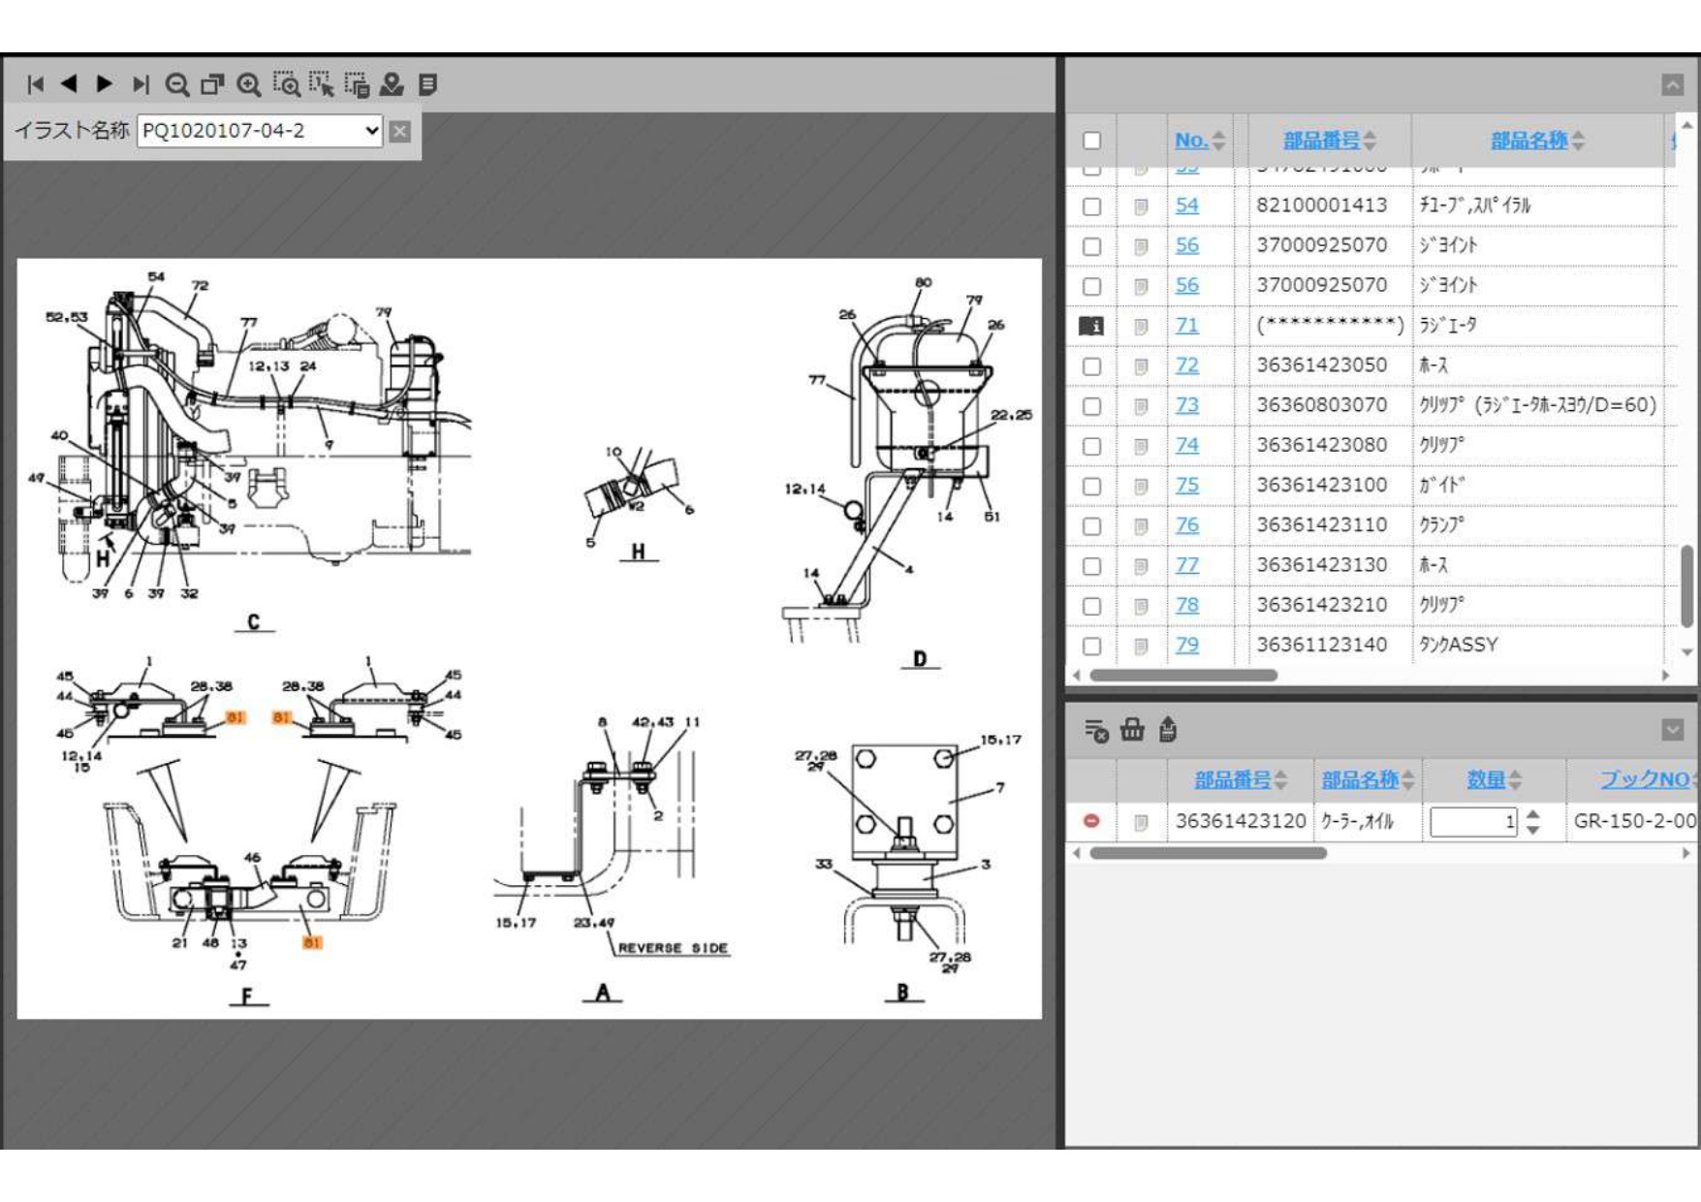
Task: Open part number link 77
Action: point(1186,565)
